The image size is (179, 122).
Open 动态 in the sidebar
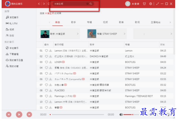(10, 36)
